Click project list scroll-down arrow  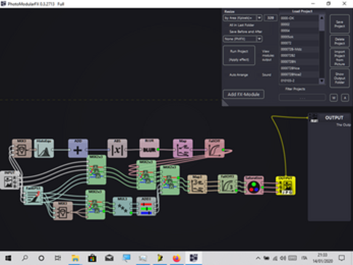322,81
